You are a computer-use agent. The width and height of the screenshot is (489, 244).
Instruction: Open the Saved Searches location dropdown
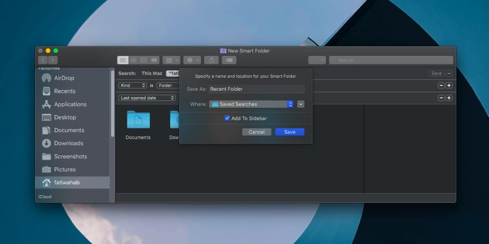251,104
